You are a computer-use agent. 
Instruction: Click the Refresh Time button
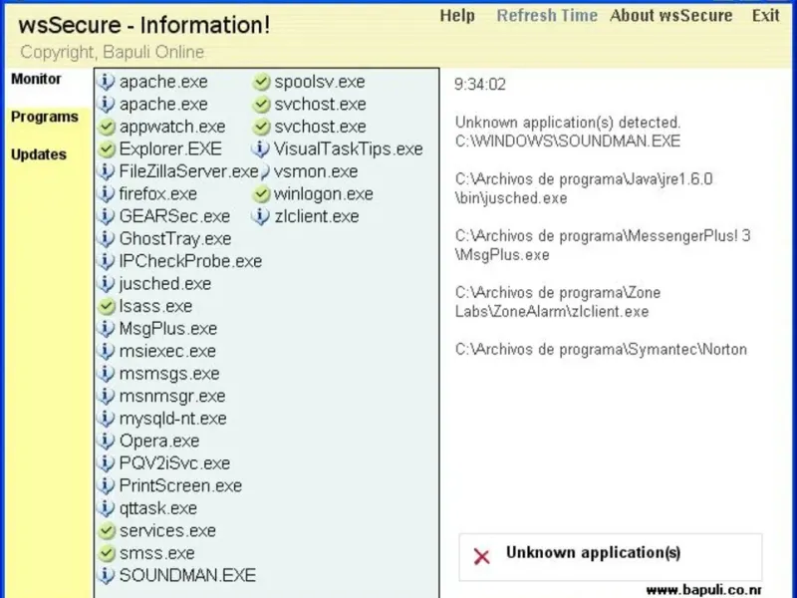(x=547, y=16)
